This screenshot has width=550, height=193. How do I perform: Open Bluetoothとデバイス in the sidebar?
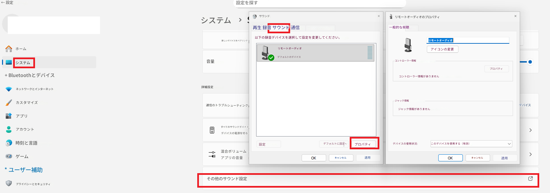[x=30, y=75]
